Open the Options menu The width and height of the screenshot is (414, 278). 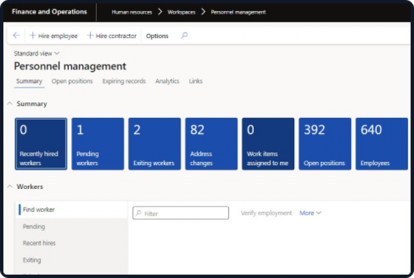(157, 36)
